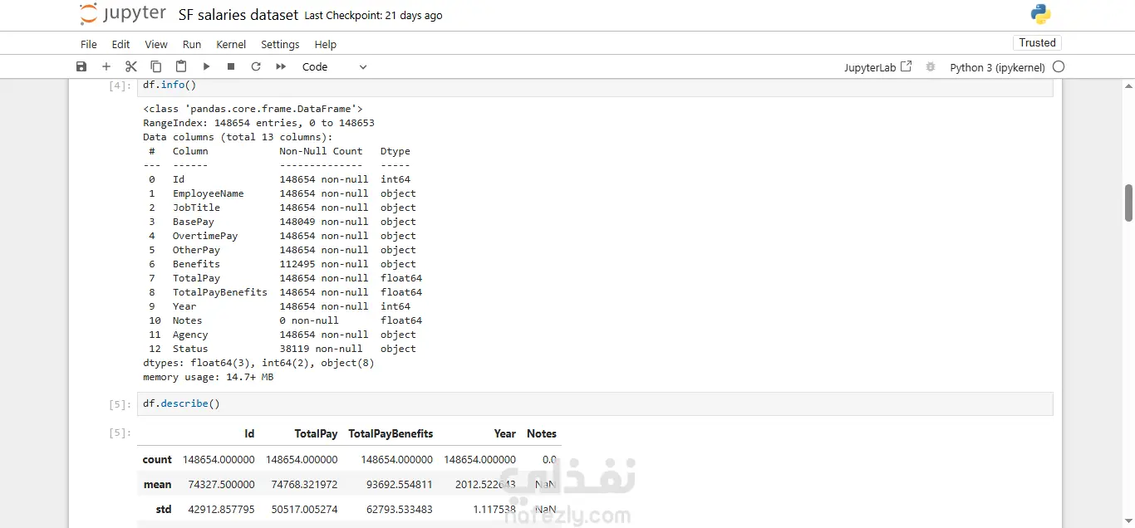Viewport: 1135px width, 528px height.
Task: Click the mean row label in describe table
Action: 158,484
